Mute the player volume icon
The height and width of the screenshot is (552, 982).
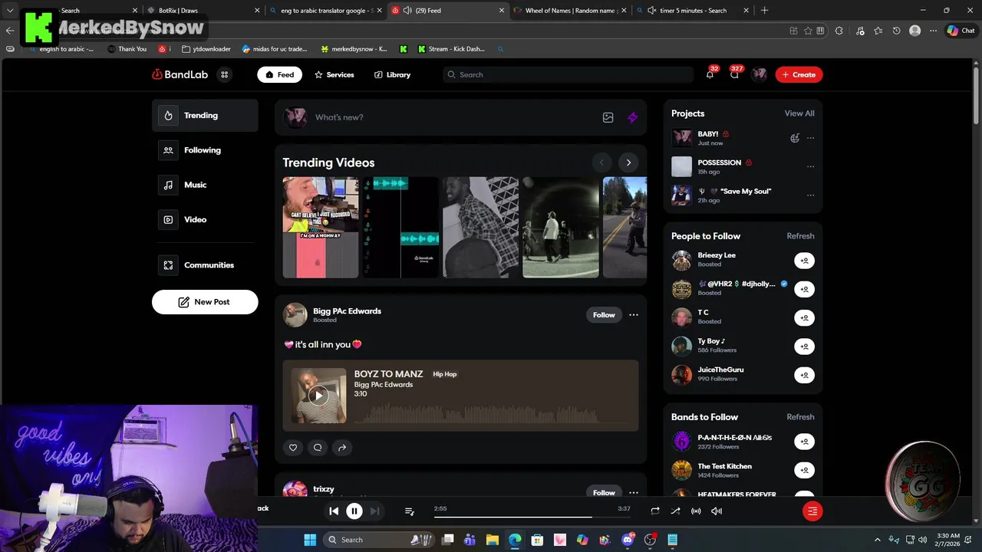(717, 511)
